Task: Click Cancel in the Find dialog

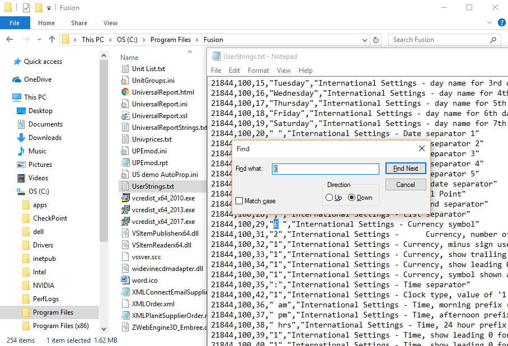Action: coord(406,185)
